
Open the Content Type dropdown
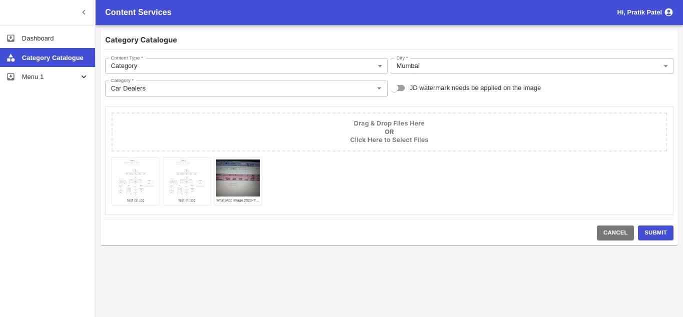246,66
